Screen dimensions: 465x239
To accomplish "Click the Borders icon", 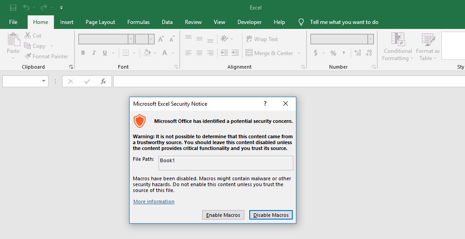I will pos(126,53).
